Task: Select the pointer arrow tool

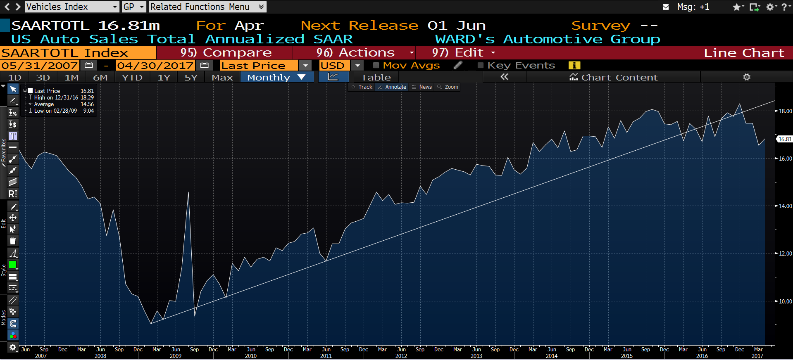Action: pyautogui.click(x=13, y=89)
